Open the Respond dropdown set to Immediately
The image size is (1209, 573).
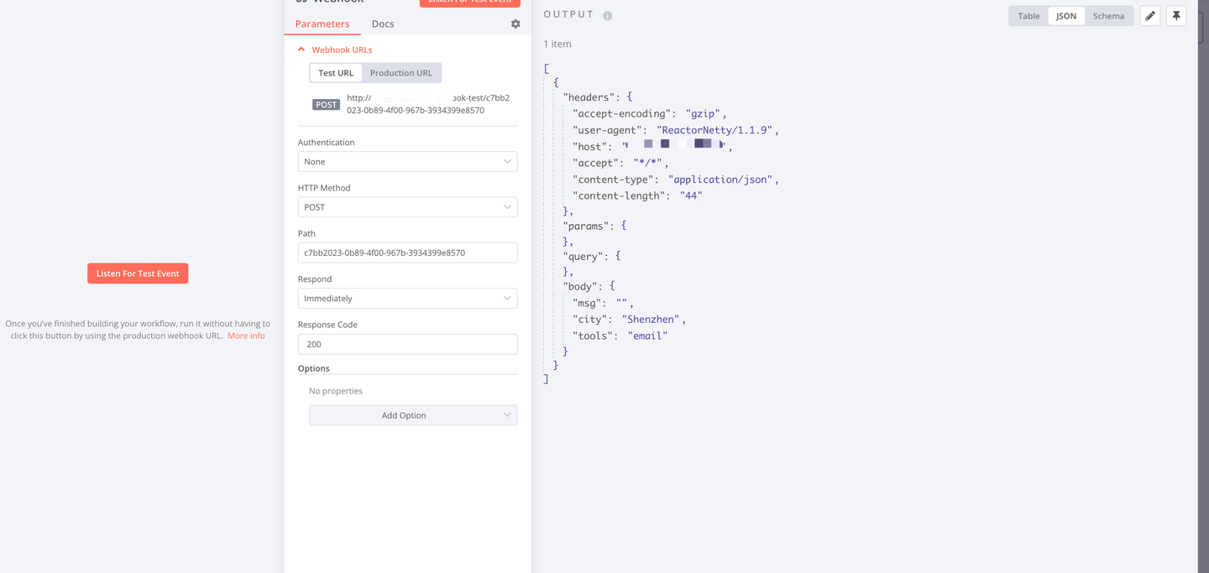point(407,298)
